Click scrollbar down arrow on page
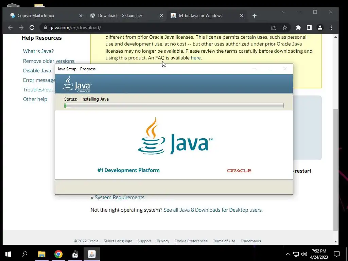This screenshot has width=348, height=261. 335,241
